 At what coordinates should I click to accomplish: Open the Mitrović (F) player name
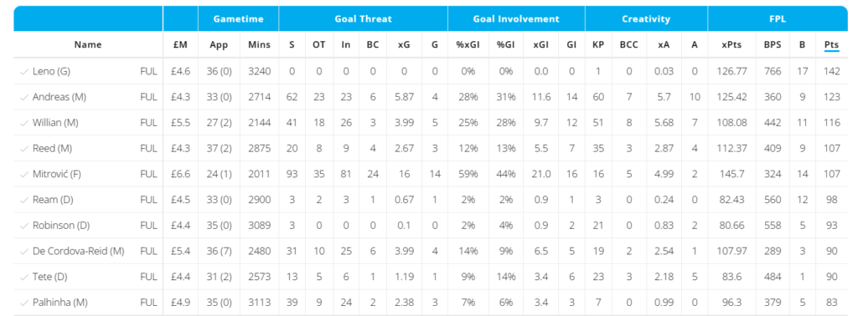pyautogui.click(x=55, y=174)
